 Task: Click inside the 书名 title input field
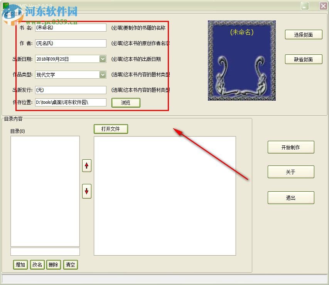click(71, 27)
